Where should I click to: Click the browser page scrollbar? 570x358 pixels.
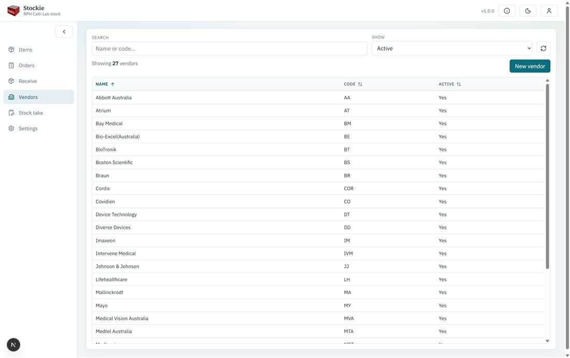(x=567, y=178)
